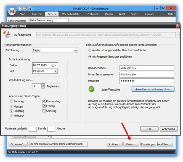
Task: Open the calendar picker in Datum field
Action: click(54, 65)
